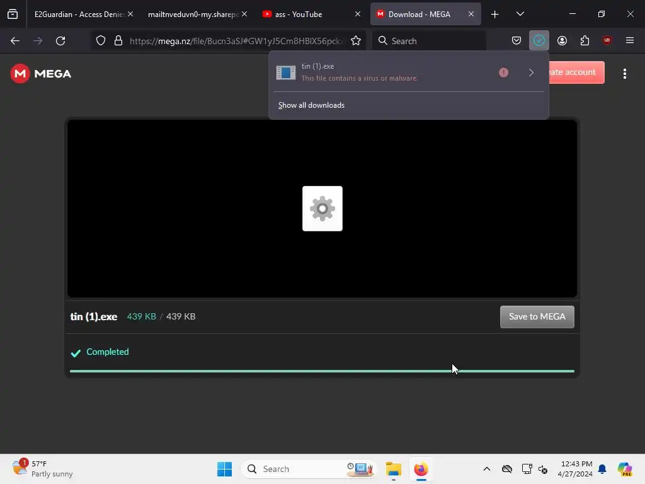Viewport: 645px width, 484px height.
Task: Launch Copilot preview icon in taskbar
Action: pos(625,469)
